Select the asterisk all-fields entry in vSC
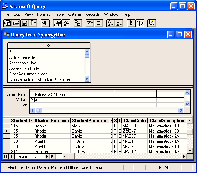This screenshot has width=197, height=173. coord(10,51)
